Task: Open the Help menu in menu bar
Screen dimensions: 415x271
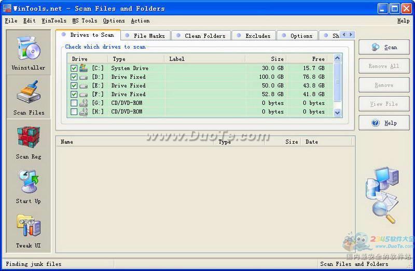Action: click(x=404, y=21)
